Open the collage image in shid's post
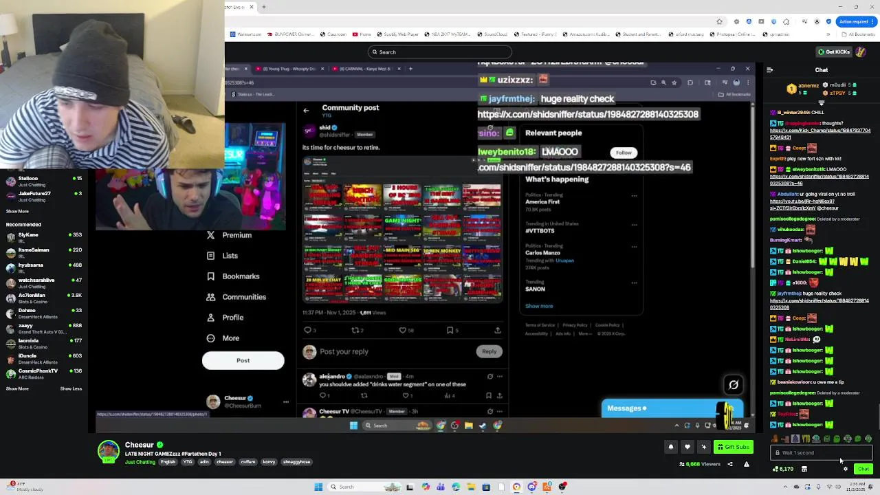The width and height of the screenshot is (880, 495). tap(402, 230)
